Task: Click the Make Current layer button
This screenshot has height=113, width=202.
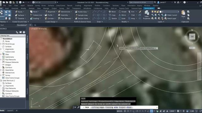Action: tap(171, 15)
